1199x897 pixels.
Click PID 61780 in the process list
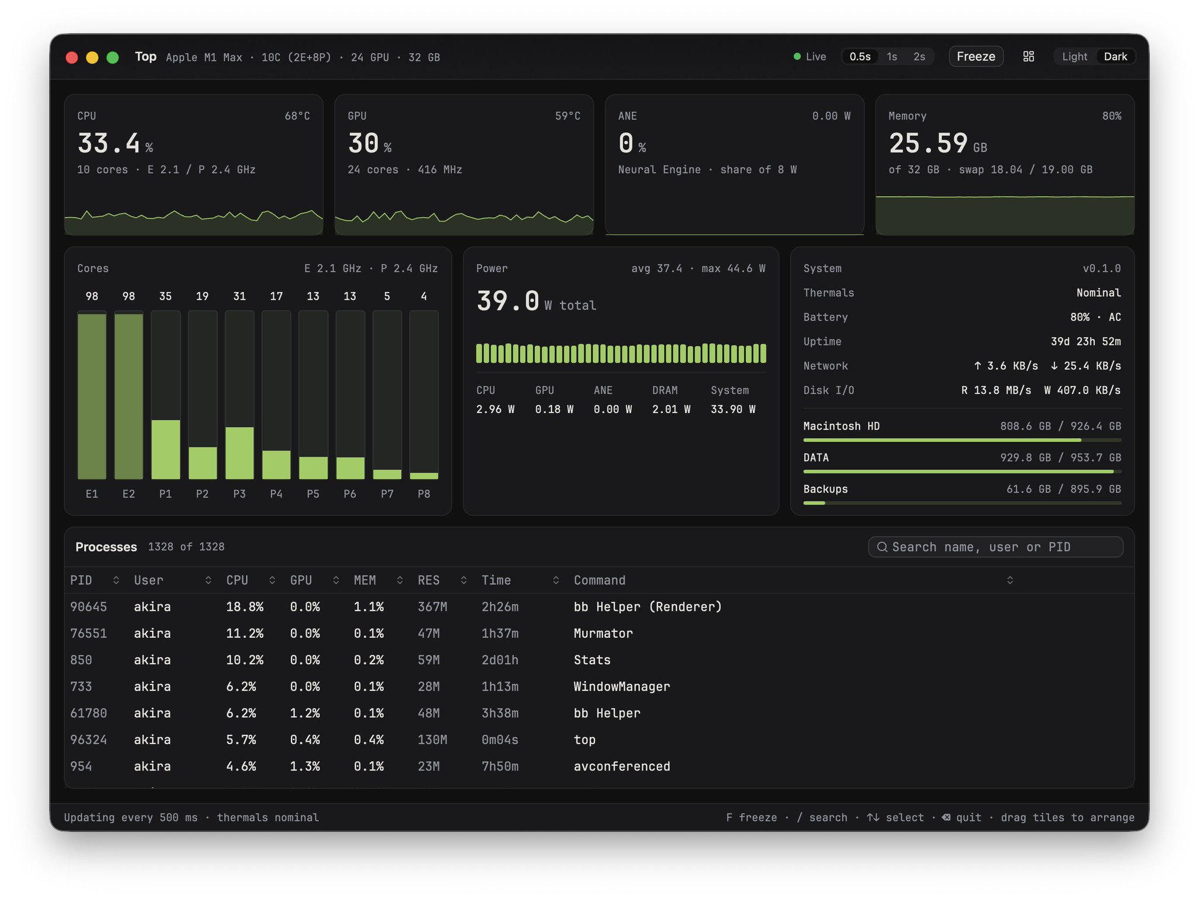point(88,713)
